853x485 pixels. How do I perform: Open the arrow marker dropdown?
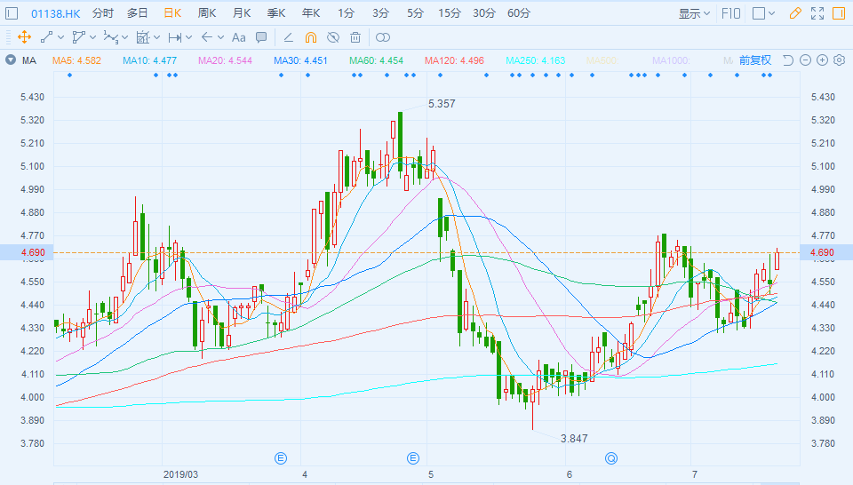(x=221, y=37)
